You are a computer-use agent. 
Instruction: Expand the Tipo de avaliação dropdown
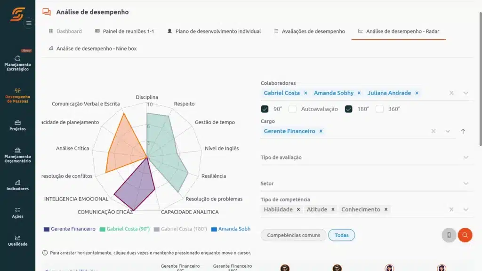tap(466, 157)
